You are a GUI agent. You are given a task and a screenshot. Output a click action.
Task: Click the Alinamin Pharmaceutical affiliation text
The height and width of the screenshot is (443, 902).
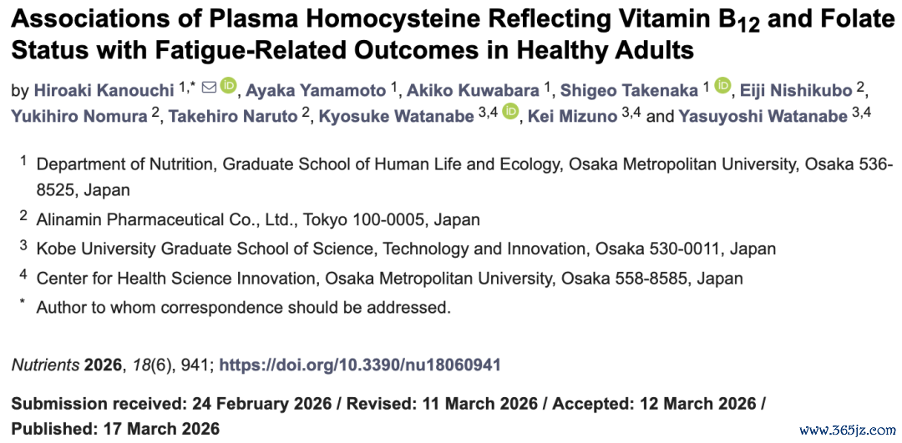click(258, 219)
